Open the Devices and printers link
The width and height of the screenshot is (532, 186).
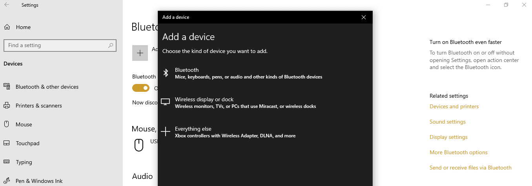(454, 106)
